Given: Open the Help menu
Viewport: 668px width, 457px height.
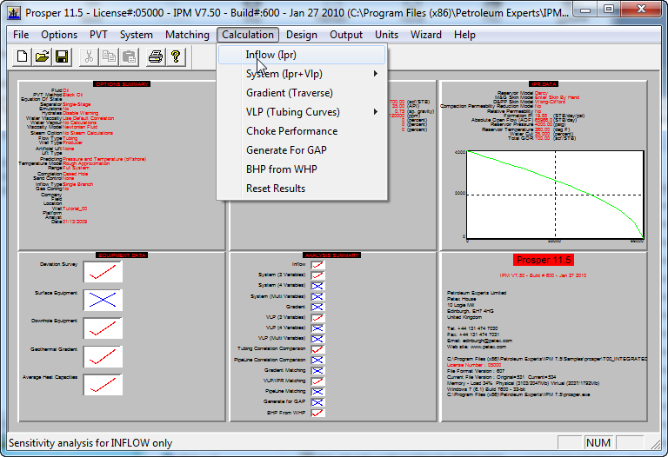Looking at the screenshot, I should click(464, 35).
